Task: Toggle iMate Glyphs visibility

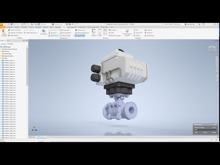Action: 13,35
